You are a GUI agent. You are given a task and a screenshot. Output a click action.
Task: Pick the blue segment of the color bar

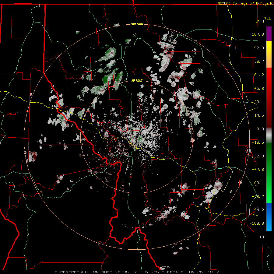269,217
